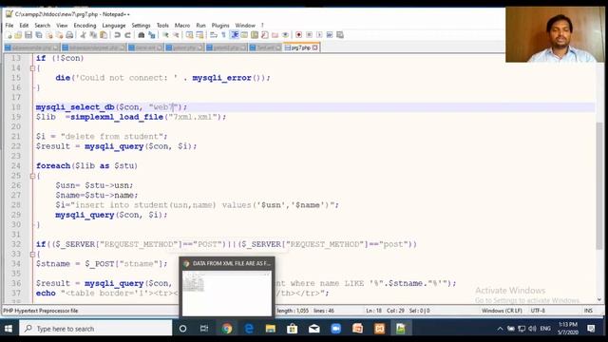Open the View menu

click(62, 26)
